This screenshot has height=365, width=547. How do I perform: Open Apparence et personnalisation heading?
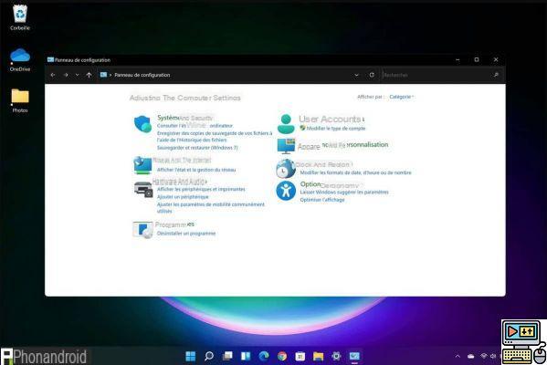(x=343, y=145)
